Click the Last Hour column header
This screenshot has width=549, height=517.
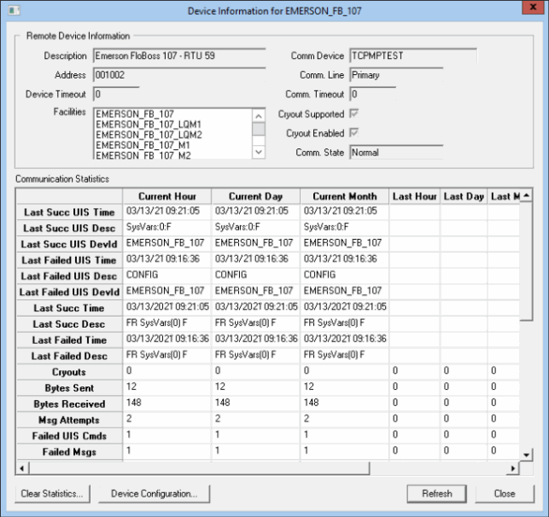[415, 196]
